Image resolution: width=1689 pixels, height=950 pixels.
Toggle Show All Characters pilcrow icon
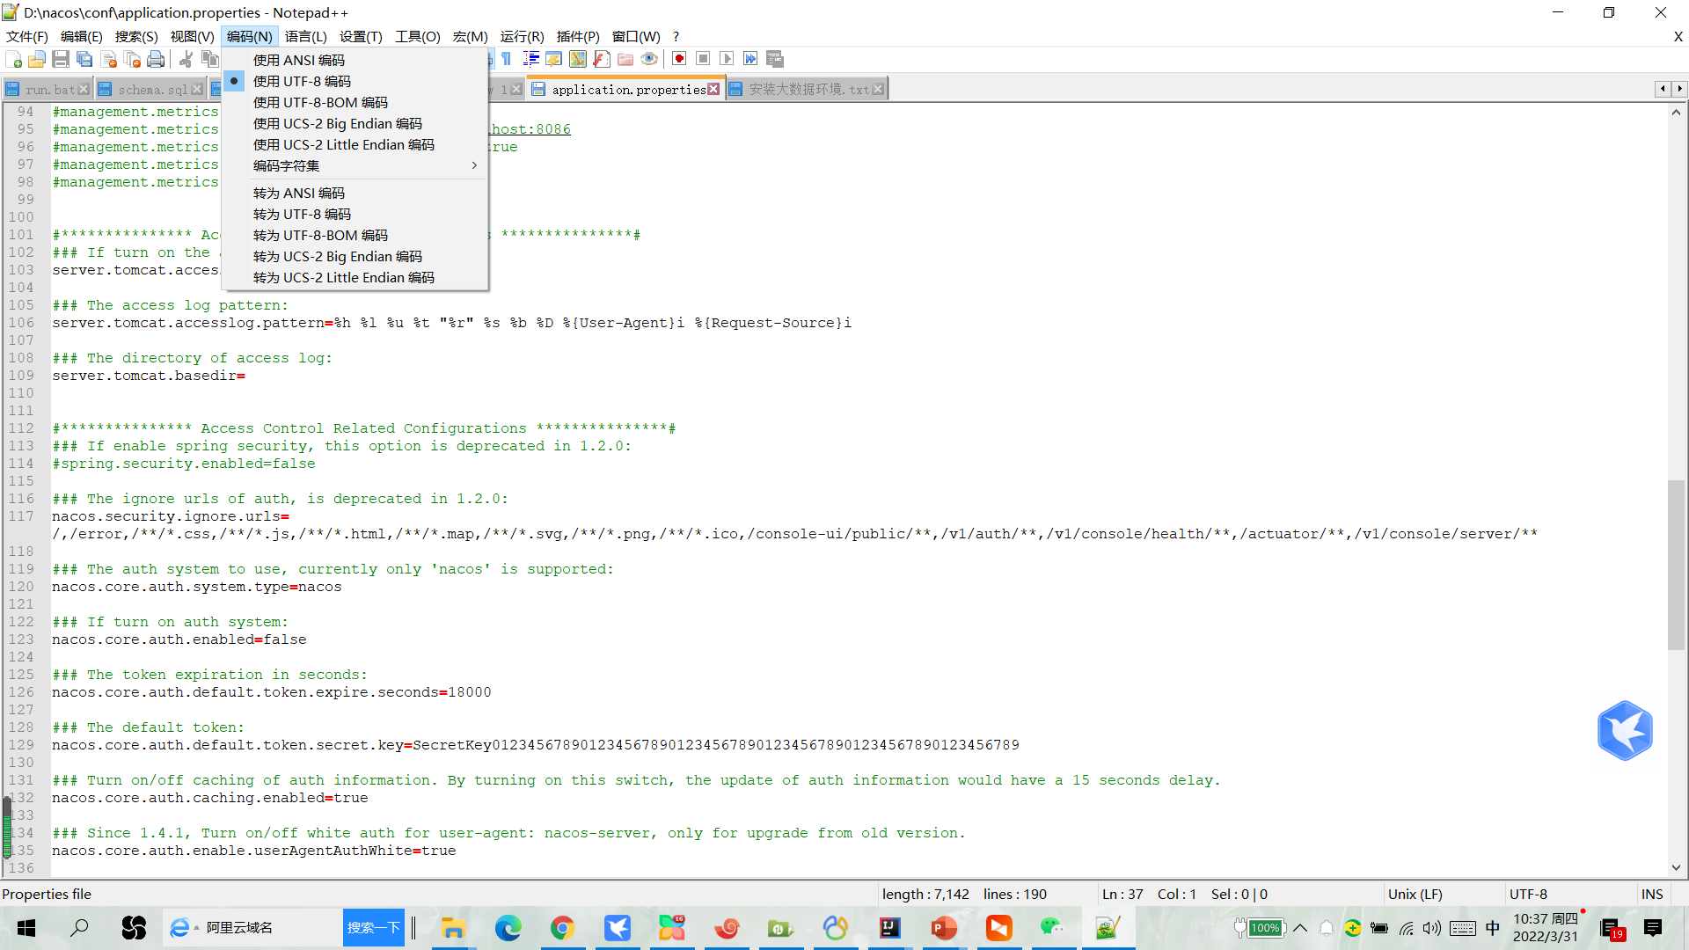(507, 59)
